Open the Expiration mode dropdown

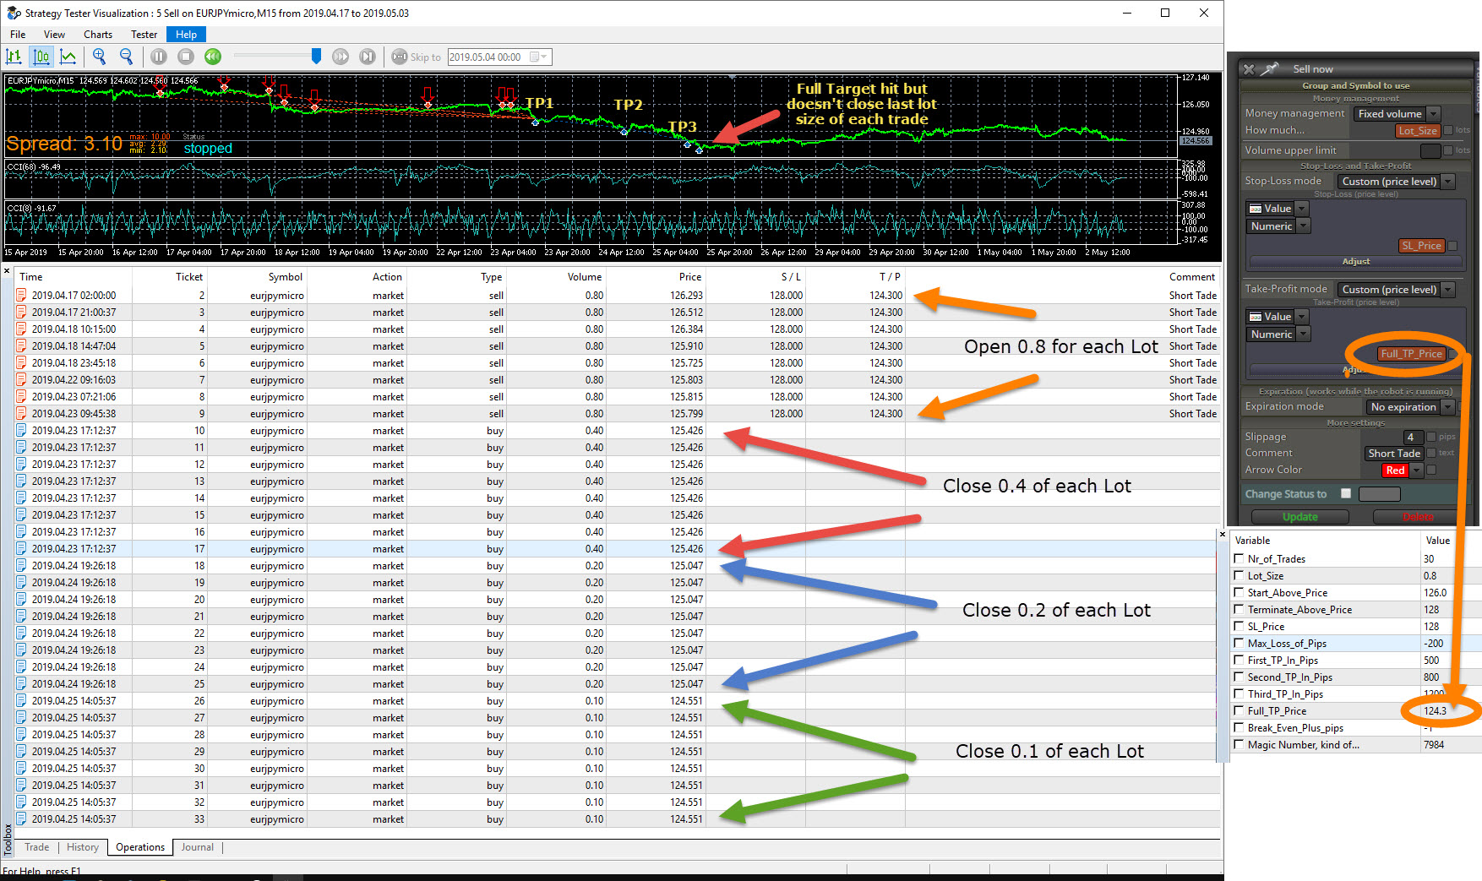(x=1448, y=407)
